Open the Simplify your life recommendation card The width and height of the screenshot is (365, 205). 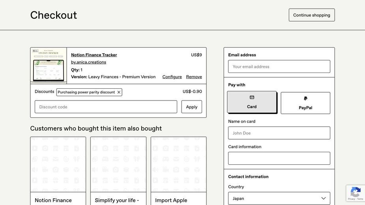[x=118, y=171]
